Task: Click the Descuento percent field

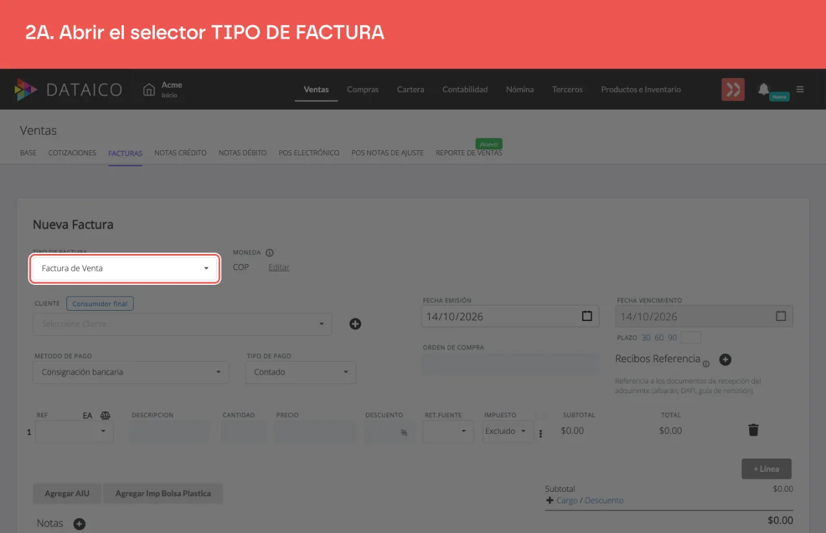Action: click(389, 432)
